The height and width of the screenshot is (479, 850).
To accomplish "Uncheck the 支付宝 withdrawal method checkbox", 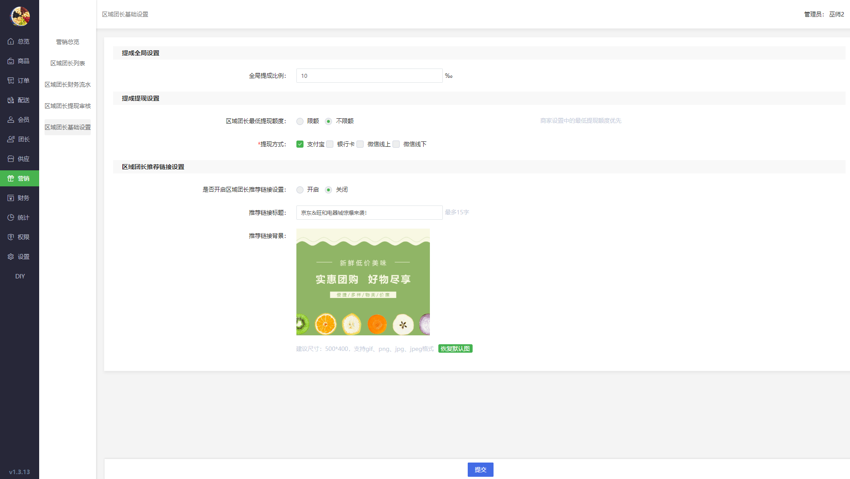I will tap(300, 144).
